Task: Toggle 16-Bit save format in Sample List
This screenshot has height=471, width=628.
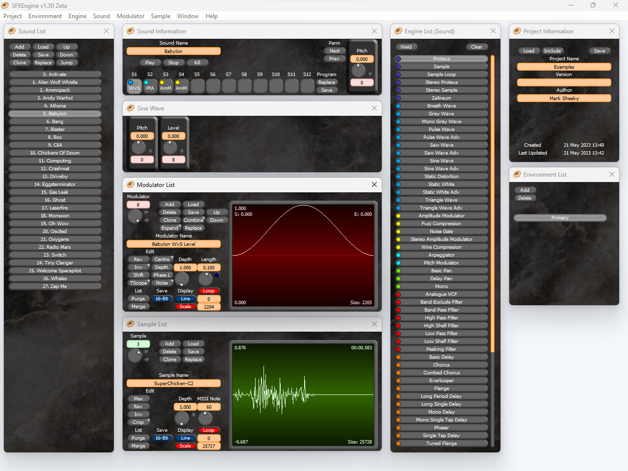Action: pyautogui.click(x=162, y=438)
